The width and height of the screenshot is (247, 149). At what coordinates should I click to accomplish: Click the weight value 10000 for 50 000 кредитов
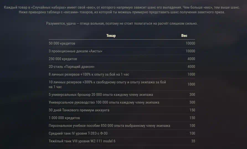coord(190,43)
